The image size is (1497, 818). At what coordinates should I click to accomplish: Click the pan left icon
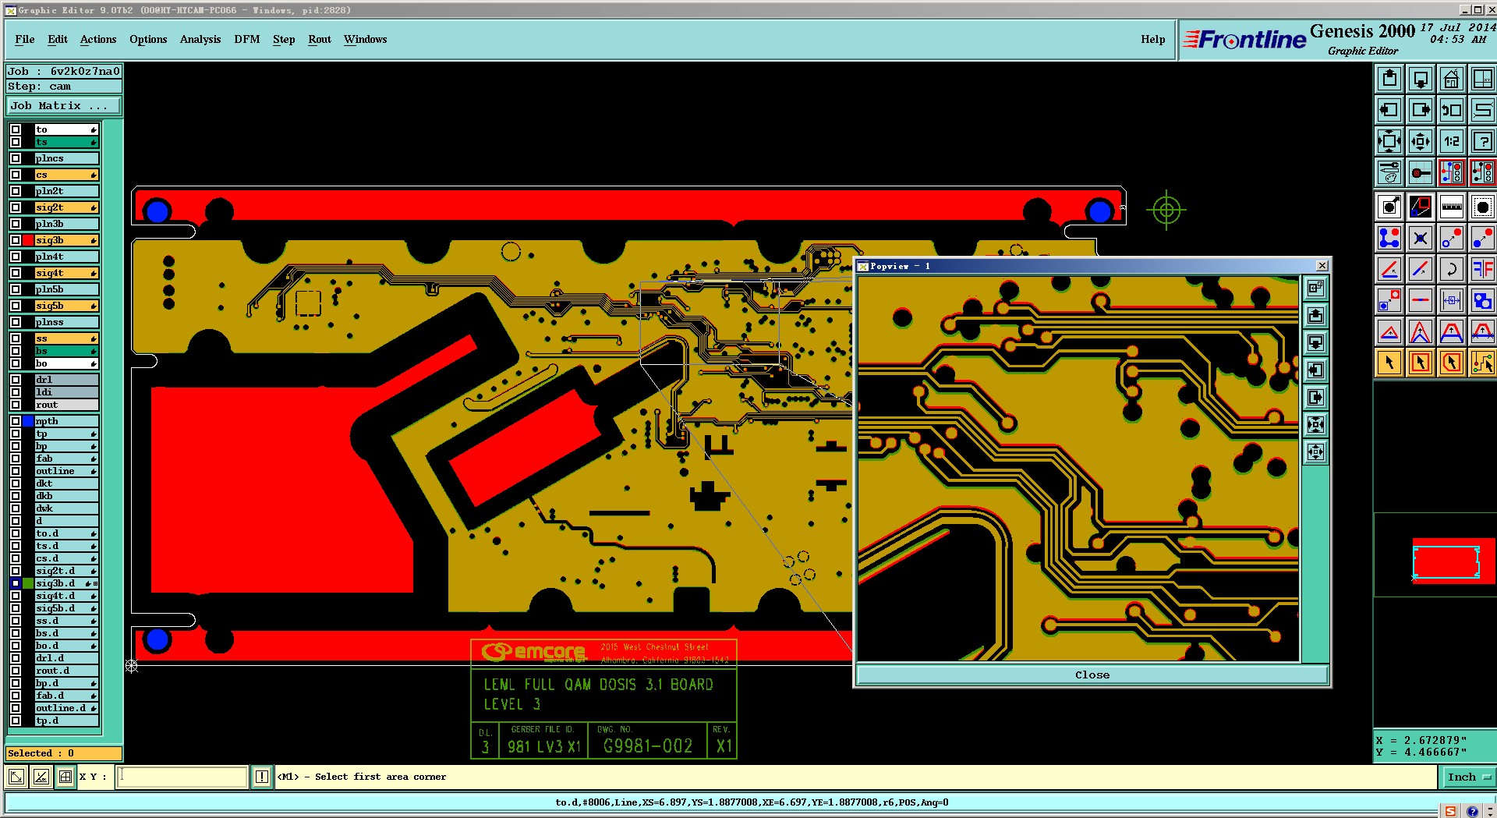[1389, 110]
